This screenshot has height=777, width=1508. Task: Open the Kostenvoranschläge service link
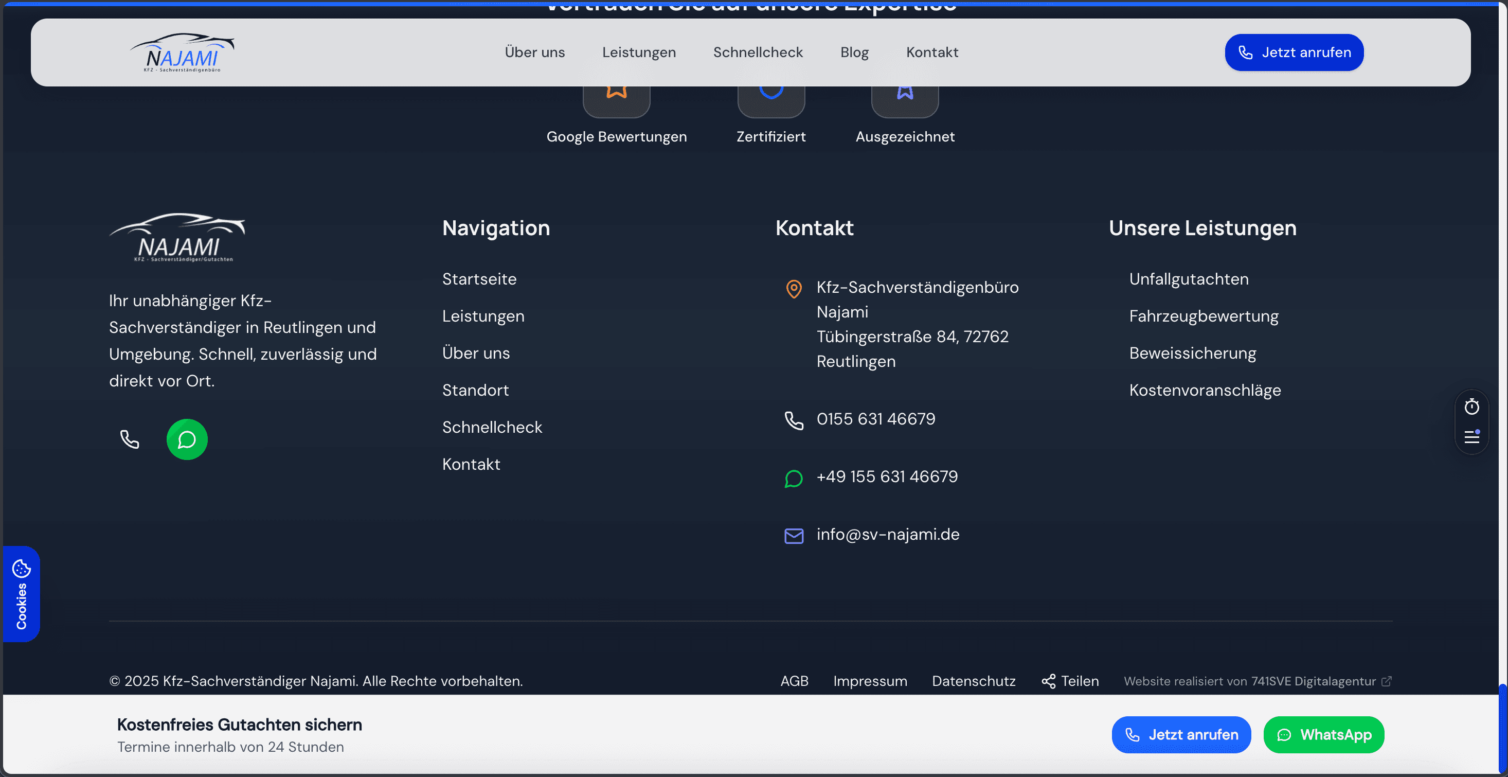tap(1205, 390)
